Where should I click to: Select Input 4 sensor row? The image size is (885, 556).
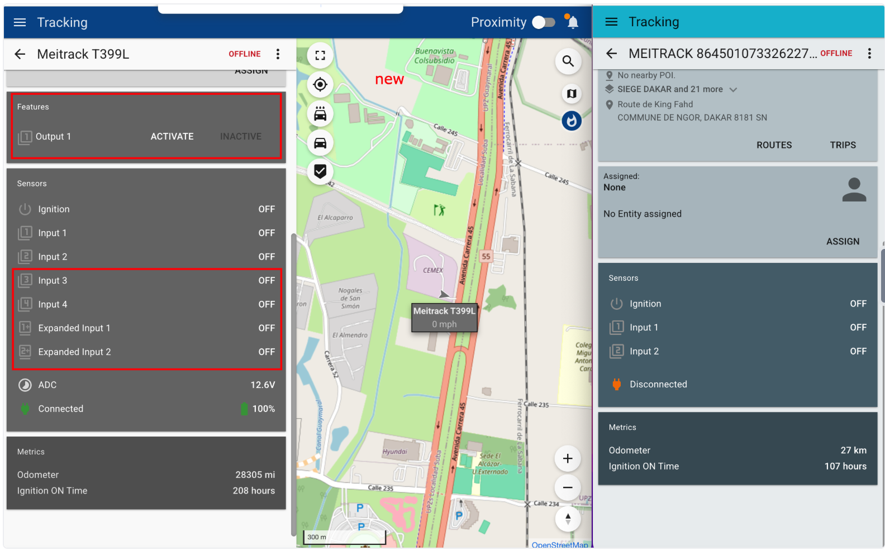click(146, 304)
